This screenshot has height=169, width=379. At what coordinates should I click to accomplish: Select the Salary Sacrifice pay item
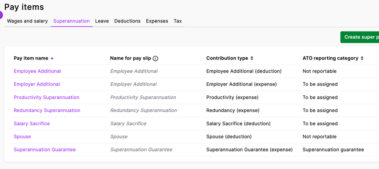[x=31, y=123]
